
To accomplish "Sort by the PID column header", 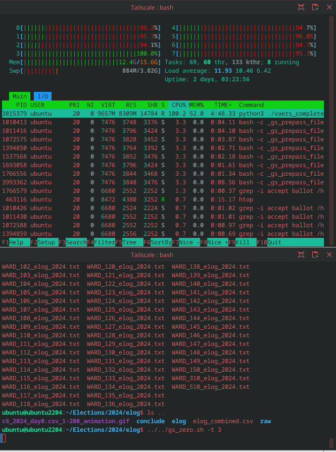I will pyautogui.click(x=21, y=105).
